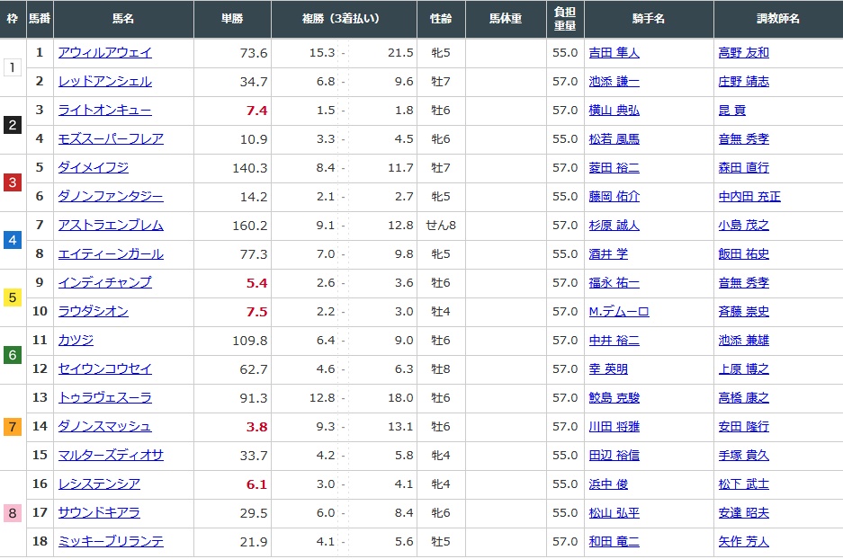
Task: Open インディチャンプ horse page
Action: pyautogui.click(x=104, y=283)
